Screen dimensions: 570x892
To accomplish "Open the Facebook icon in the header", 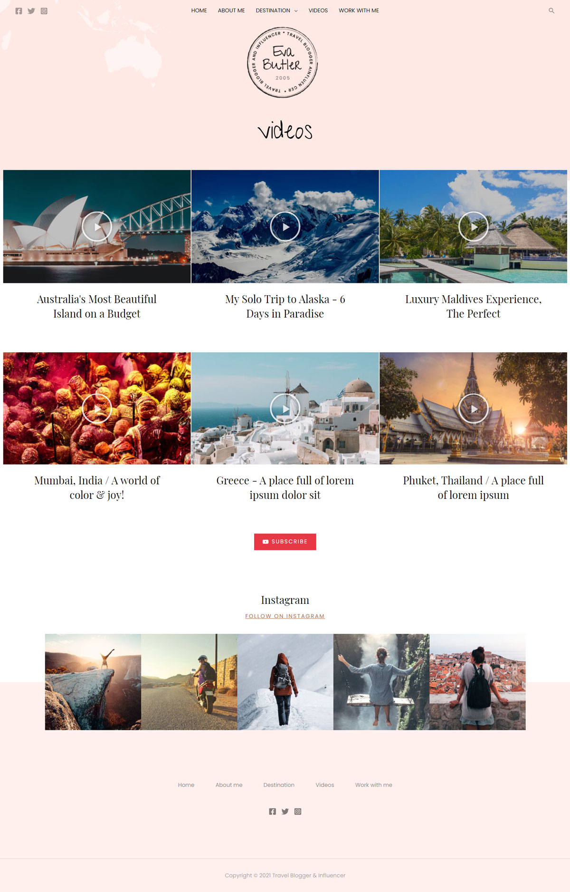I will (19, 11).
